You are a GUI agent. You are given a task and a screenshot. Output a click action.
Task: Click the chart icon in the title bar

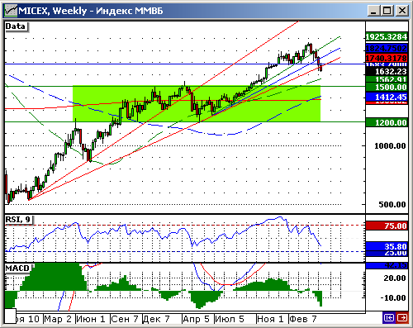pos(11,11)
